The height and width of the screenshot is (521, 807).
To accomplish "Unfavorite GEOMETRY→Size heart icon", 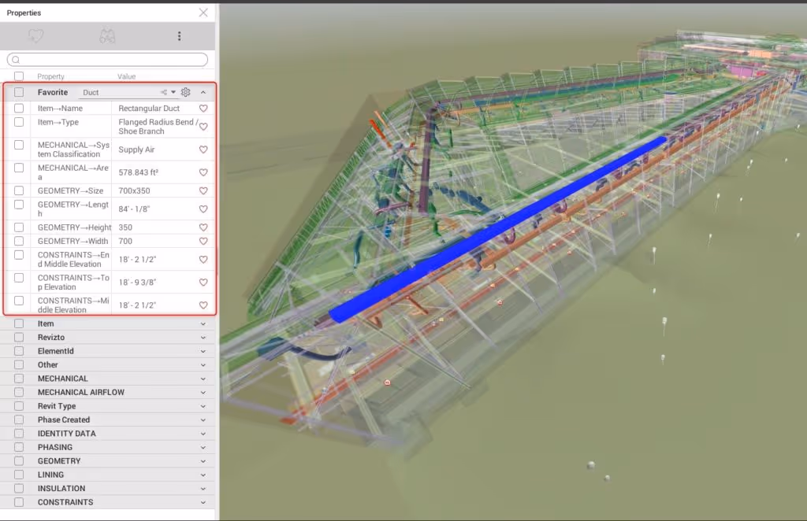I will (203, 190).
